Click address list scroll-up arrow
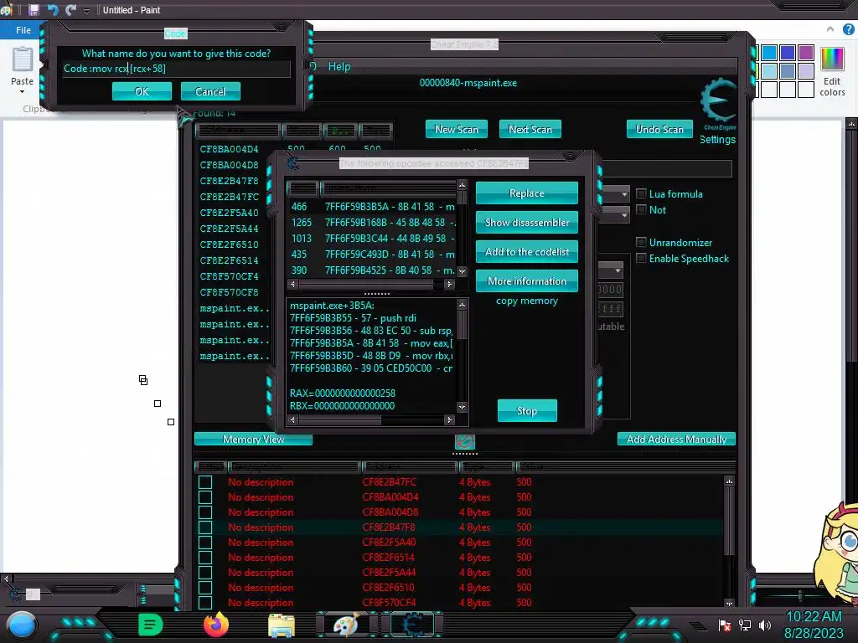 coord(729,481)
